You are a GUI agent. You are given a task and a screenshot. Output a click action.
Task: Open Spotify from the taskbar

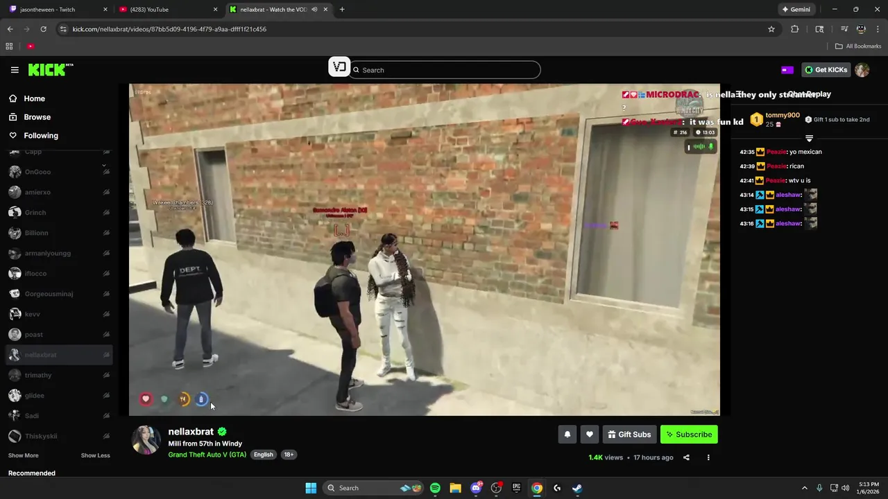pyautogui.click(x=435, y=488)
